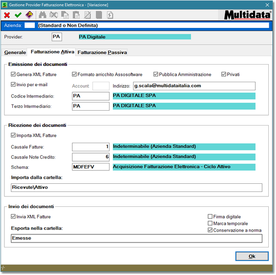Image resolution: width=276 pixels, height=275 pixels.
Task: Click PA DIGITALE SPA beside Codice Intermediario
Action: 184,96
